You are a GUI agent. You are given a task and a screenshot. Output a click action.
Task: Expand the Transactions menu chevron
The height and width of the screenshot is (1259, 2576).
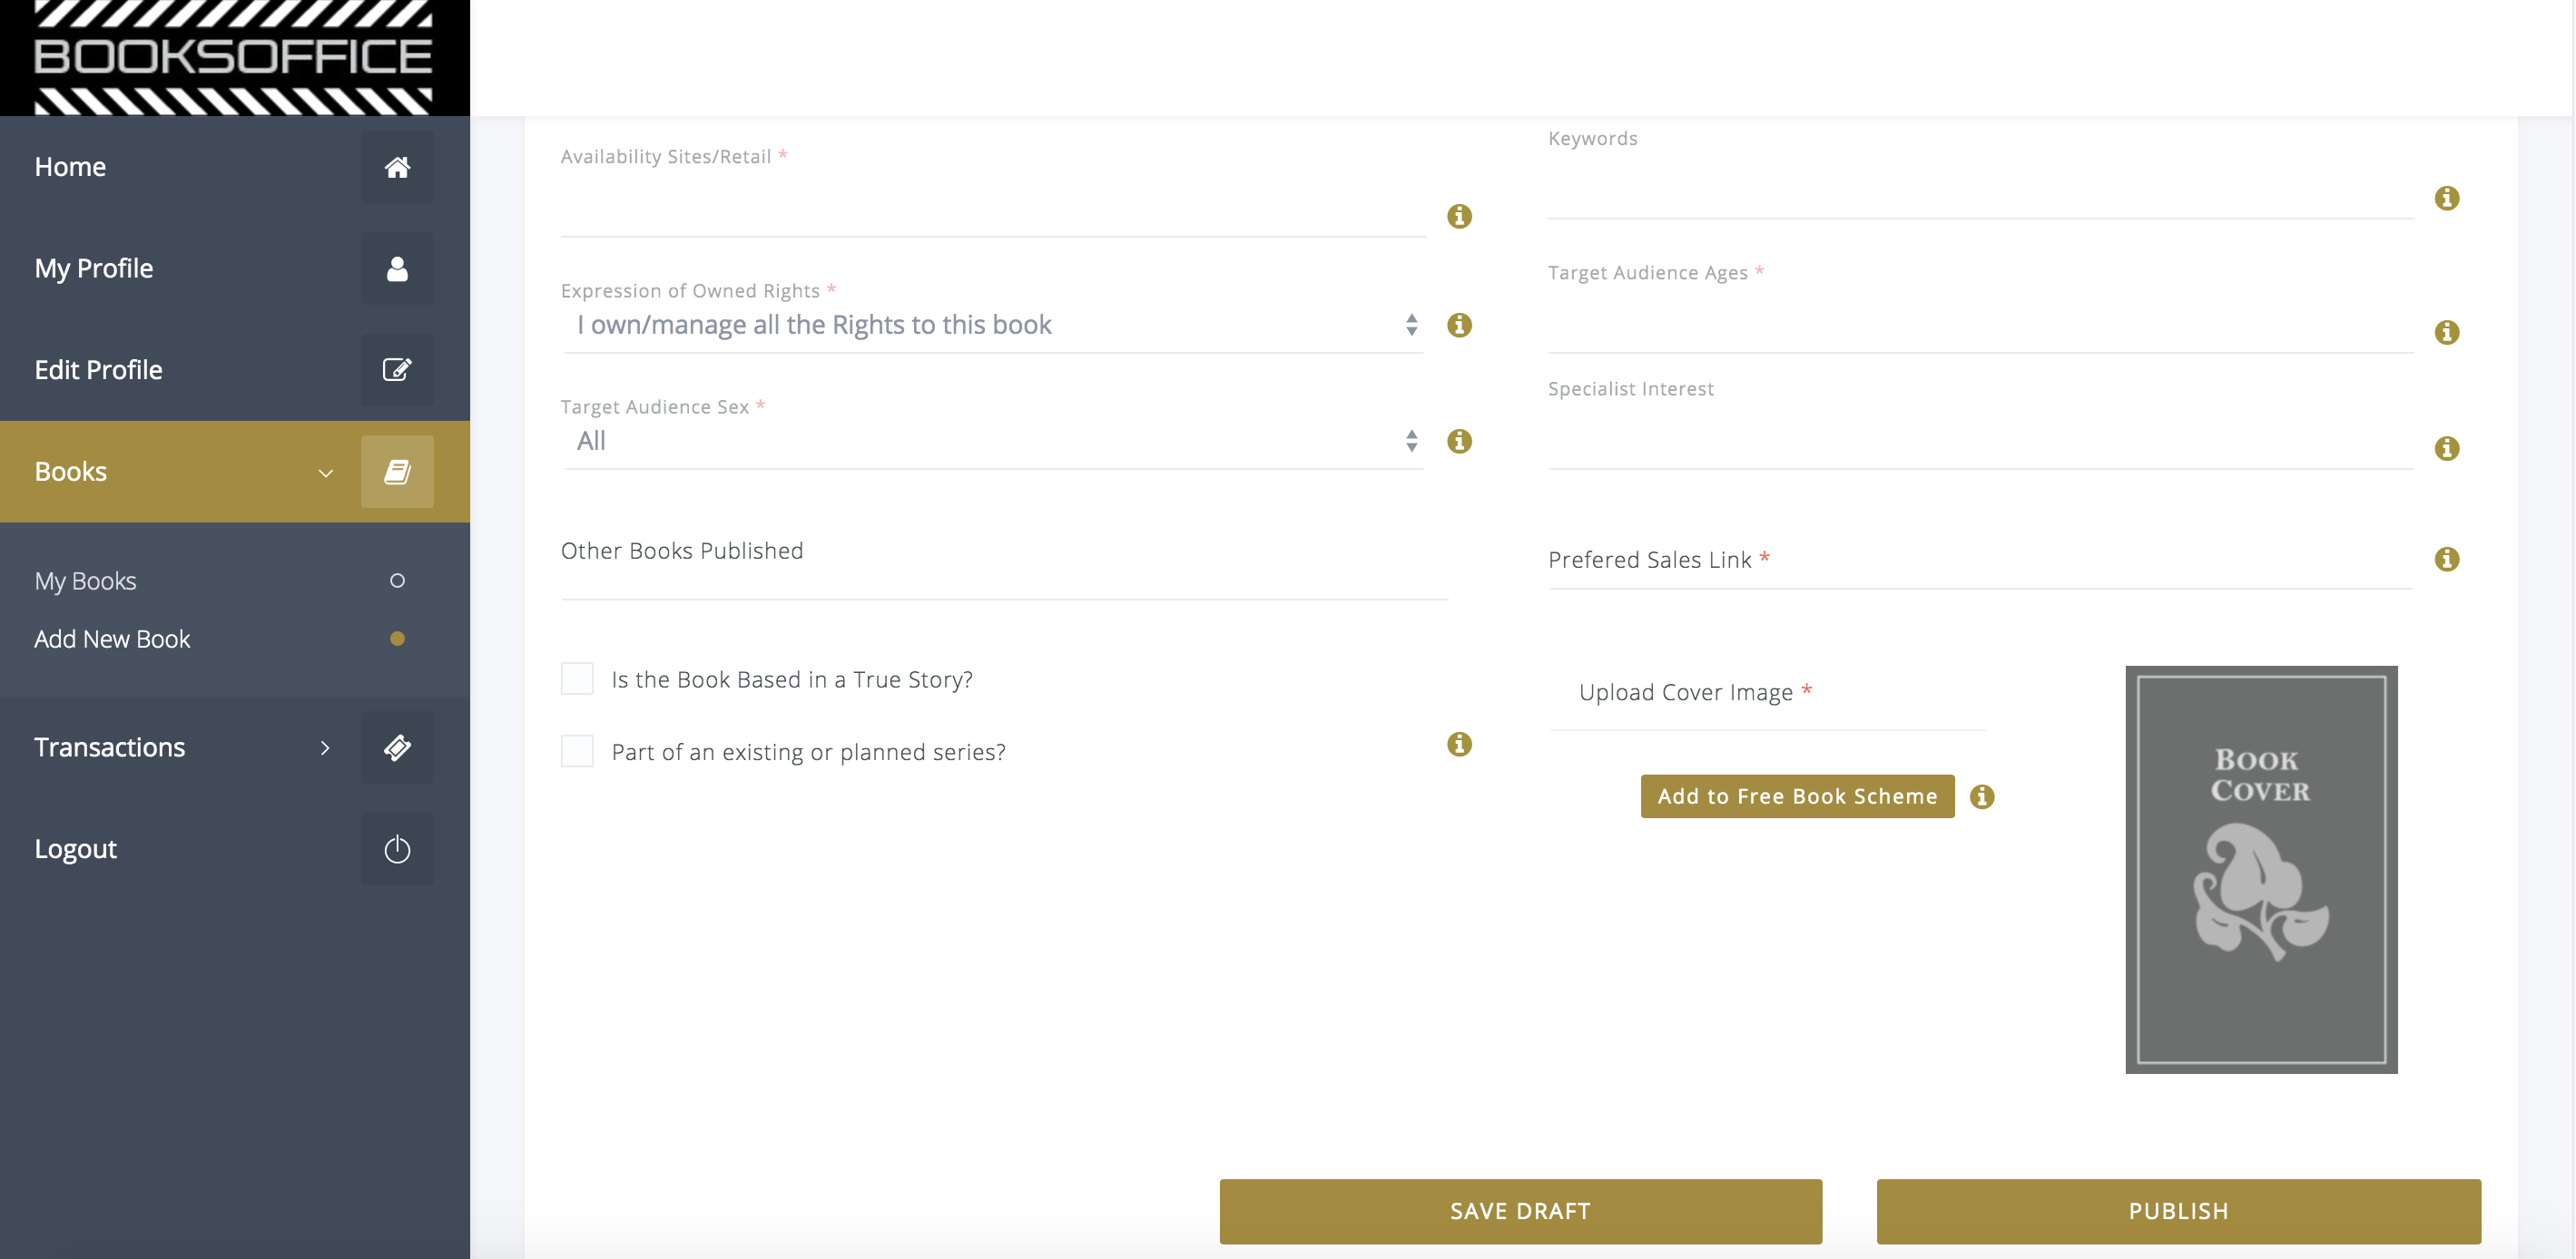325,747
